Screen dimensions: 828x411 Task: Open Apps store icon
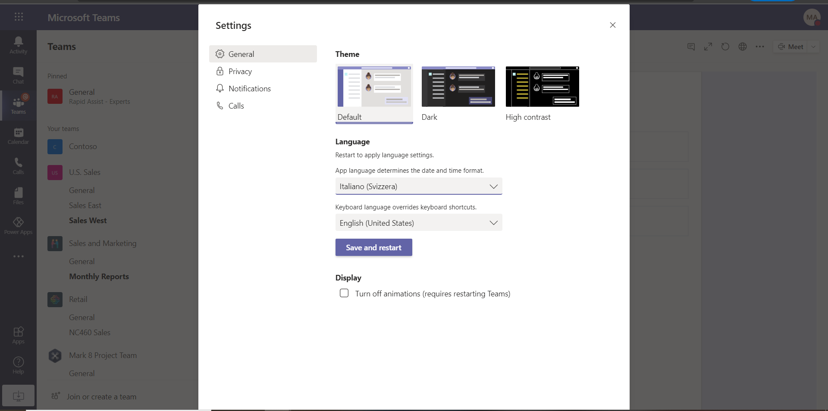[18, 335]
